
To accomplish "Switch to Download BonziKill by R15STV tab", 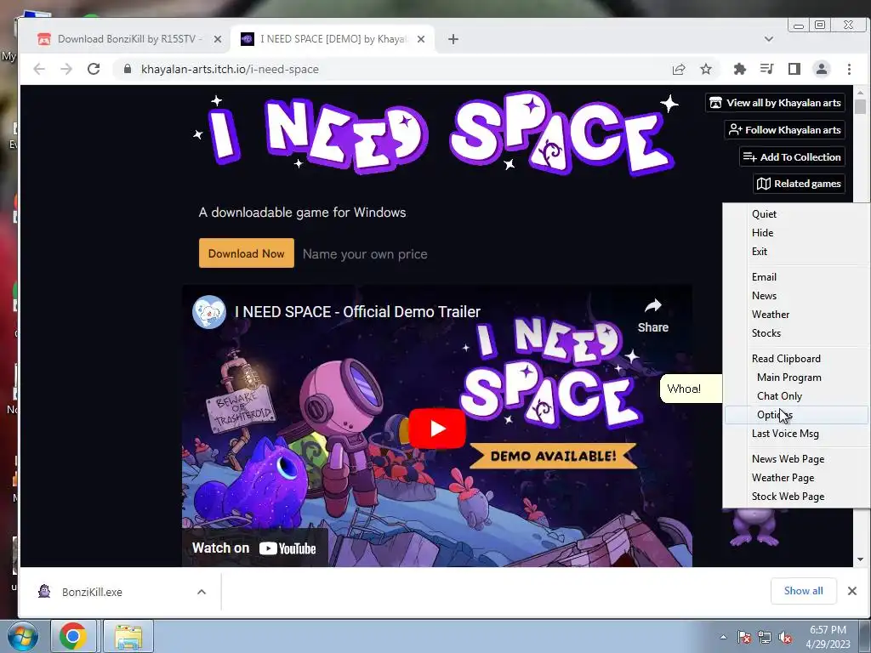I will point(129,39).
